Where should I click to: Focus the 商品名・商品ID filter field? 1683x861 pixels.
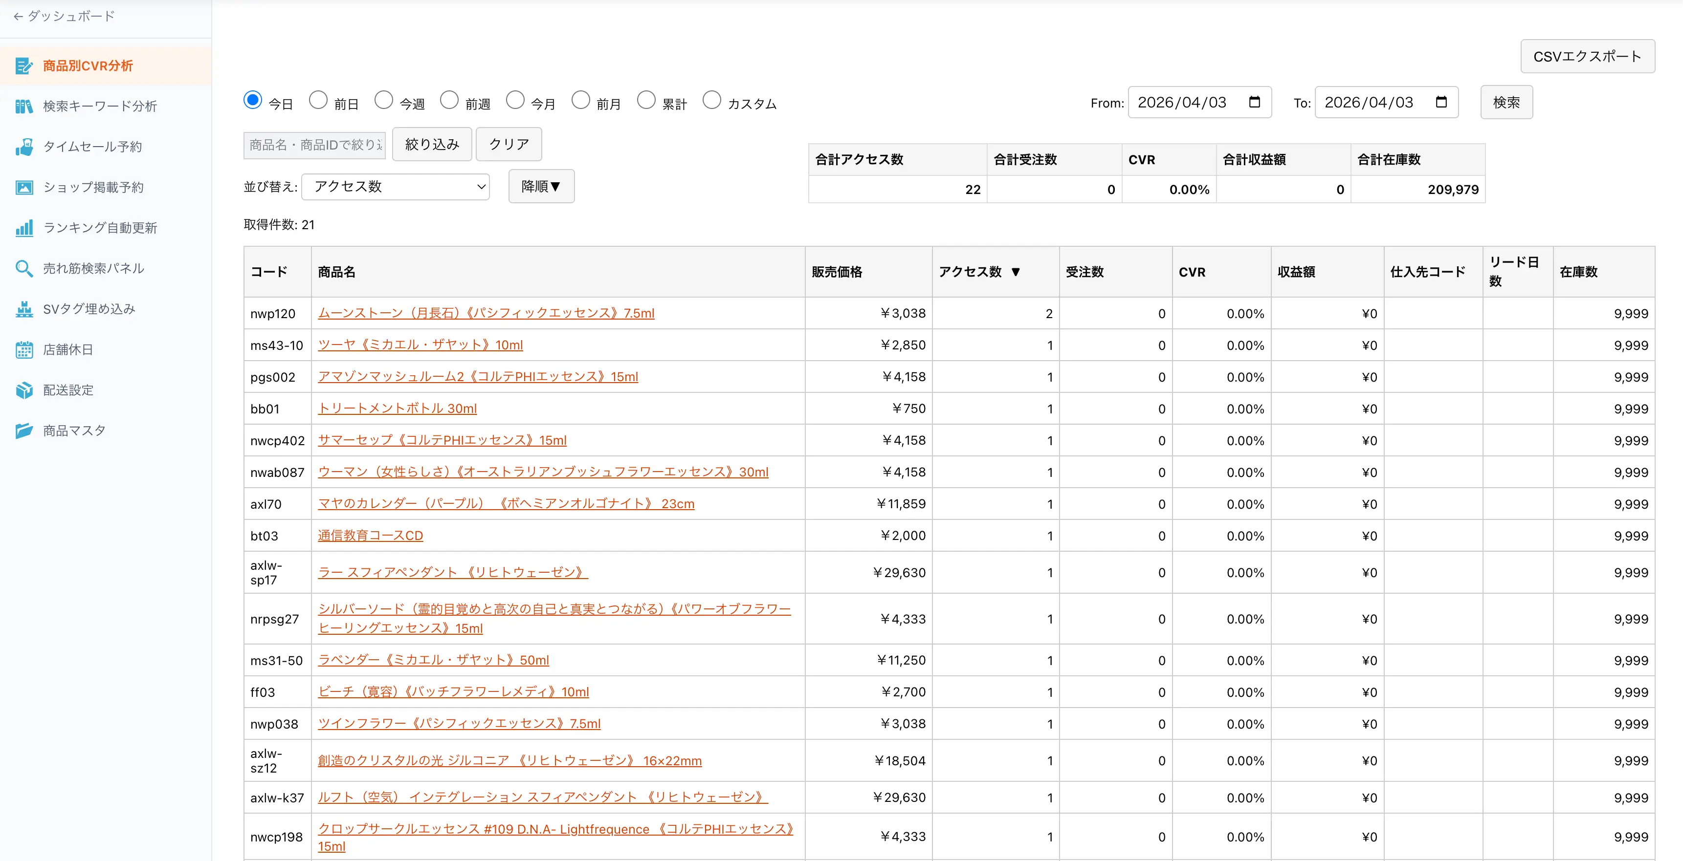(x=315, y=145)
